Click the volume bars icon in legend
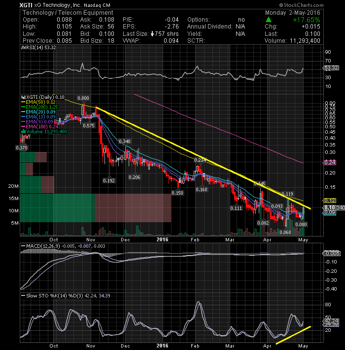Viewport: 345px width, 350px height. pyautogui.click(x=23, y=131)
